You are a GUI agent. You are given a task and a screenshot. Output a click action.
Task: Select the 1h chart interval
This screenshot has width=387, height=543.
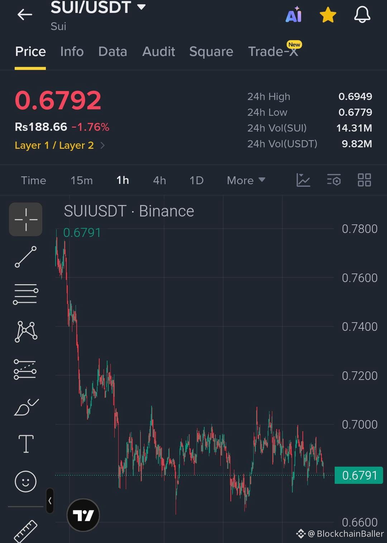(123, 180)
